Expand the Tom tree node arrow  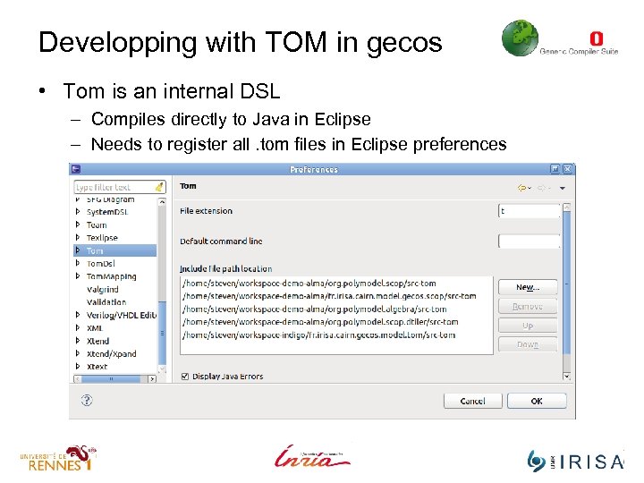78,250
